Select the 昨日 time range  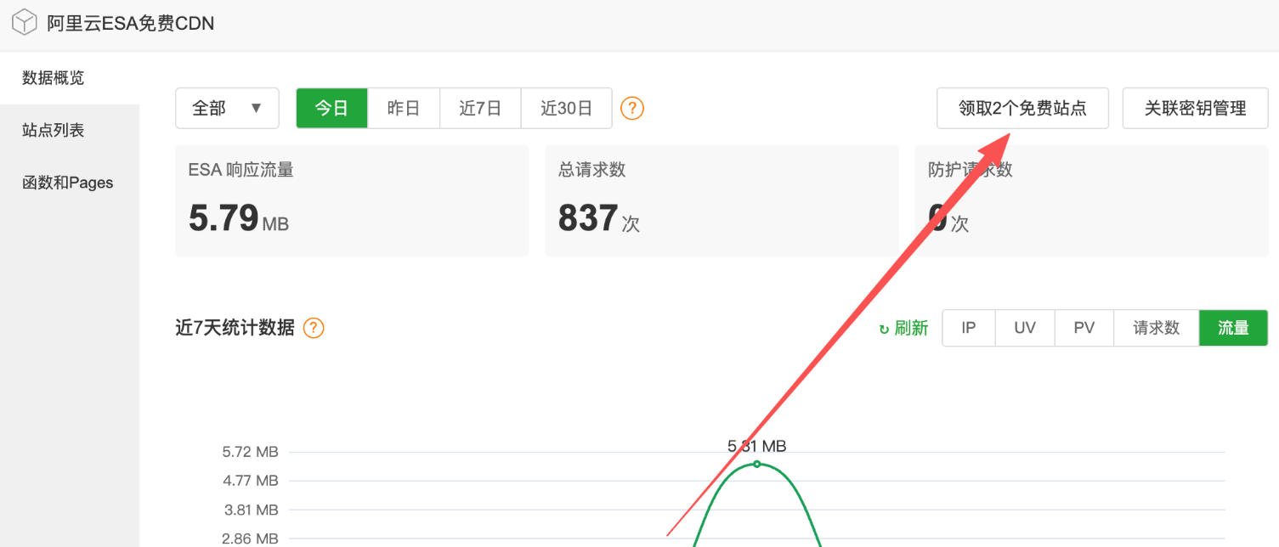404,109
